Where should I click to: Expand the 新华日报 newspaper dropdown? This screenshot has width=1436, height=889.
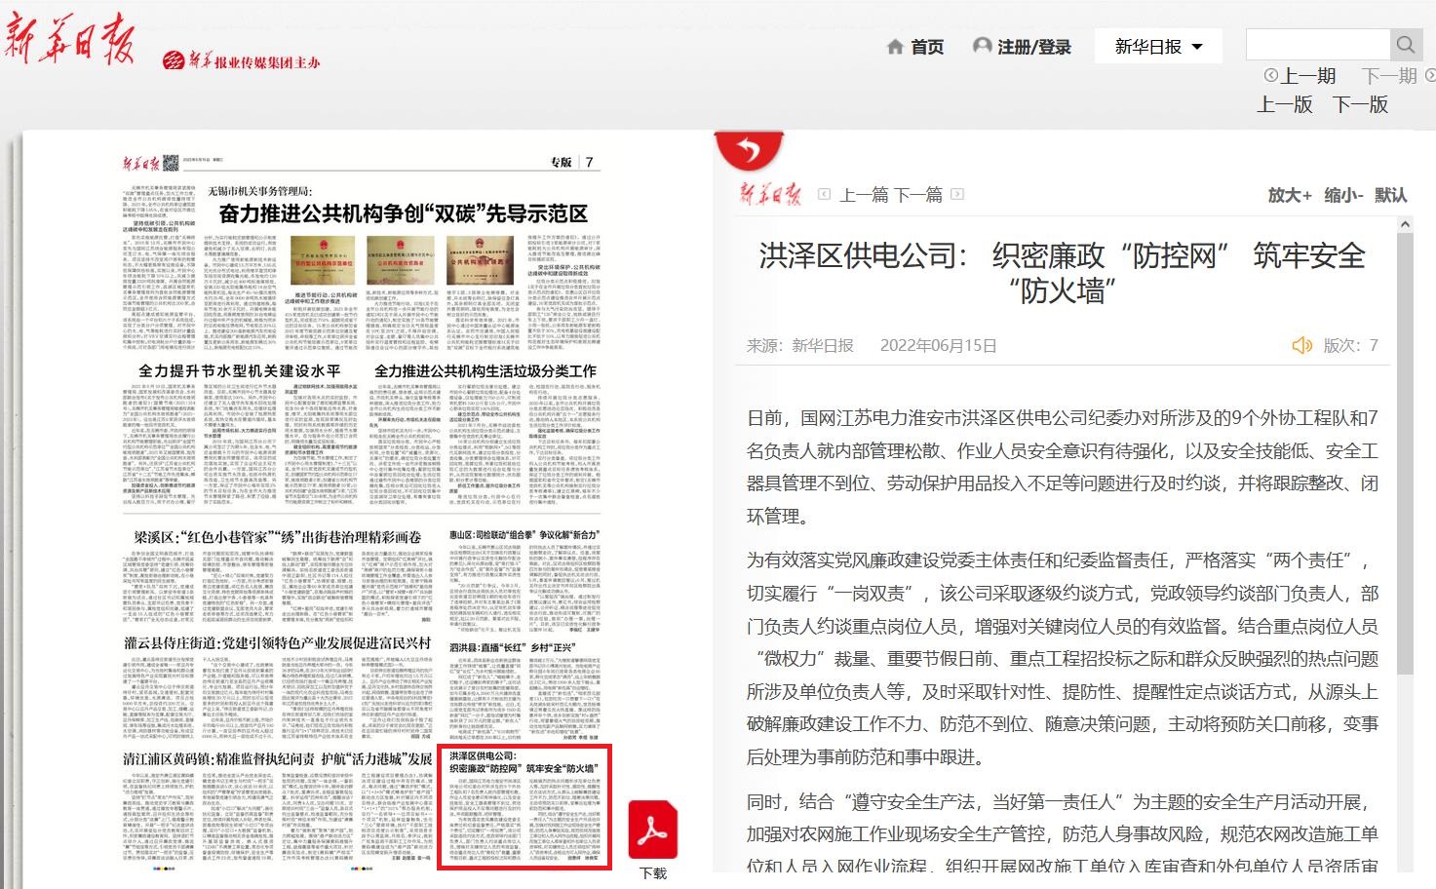click(1158, 46)
